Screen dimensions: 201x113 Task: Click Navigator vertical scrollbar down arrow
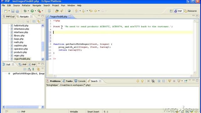click(x=43, y=59)
